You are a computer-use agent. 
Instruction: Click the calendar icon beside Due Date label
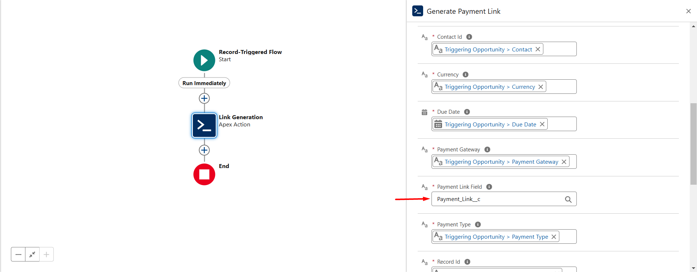[x=424, y=112]
